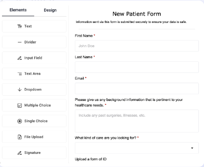Focus the Last Name input field
Screen dimensions: 204x167
[x=137, y=67]
